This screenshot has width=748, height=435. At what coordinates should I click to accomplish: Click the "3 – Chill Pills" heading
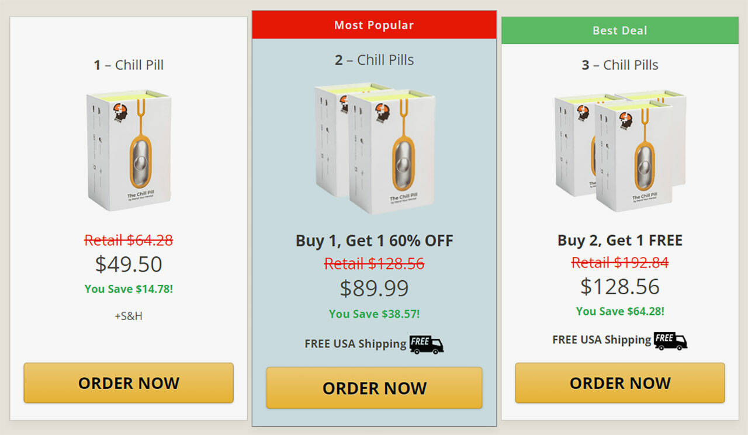coord(619,65)
